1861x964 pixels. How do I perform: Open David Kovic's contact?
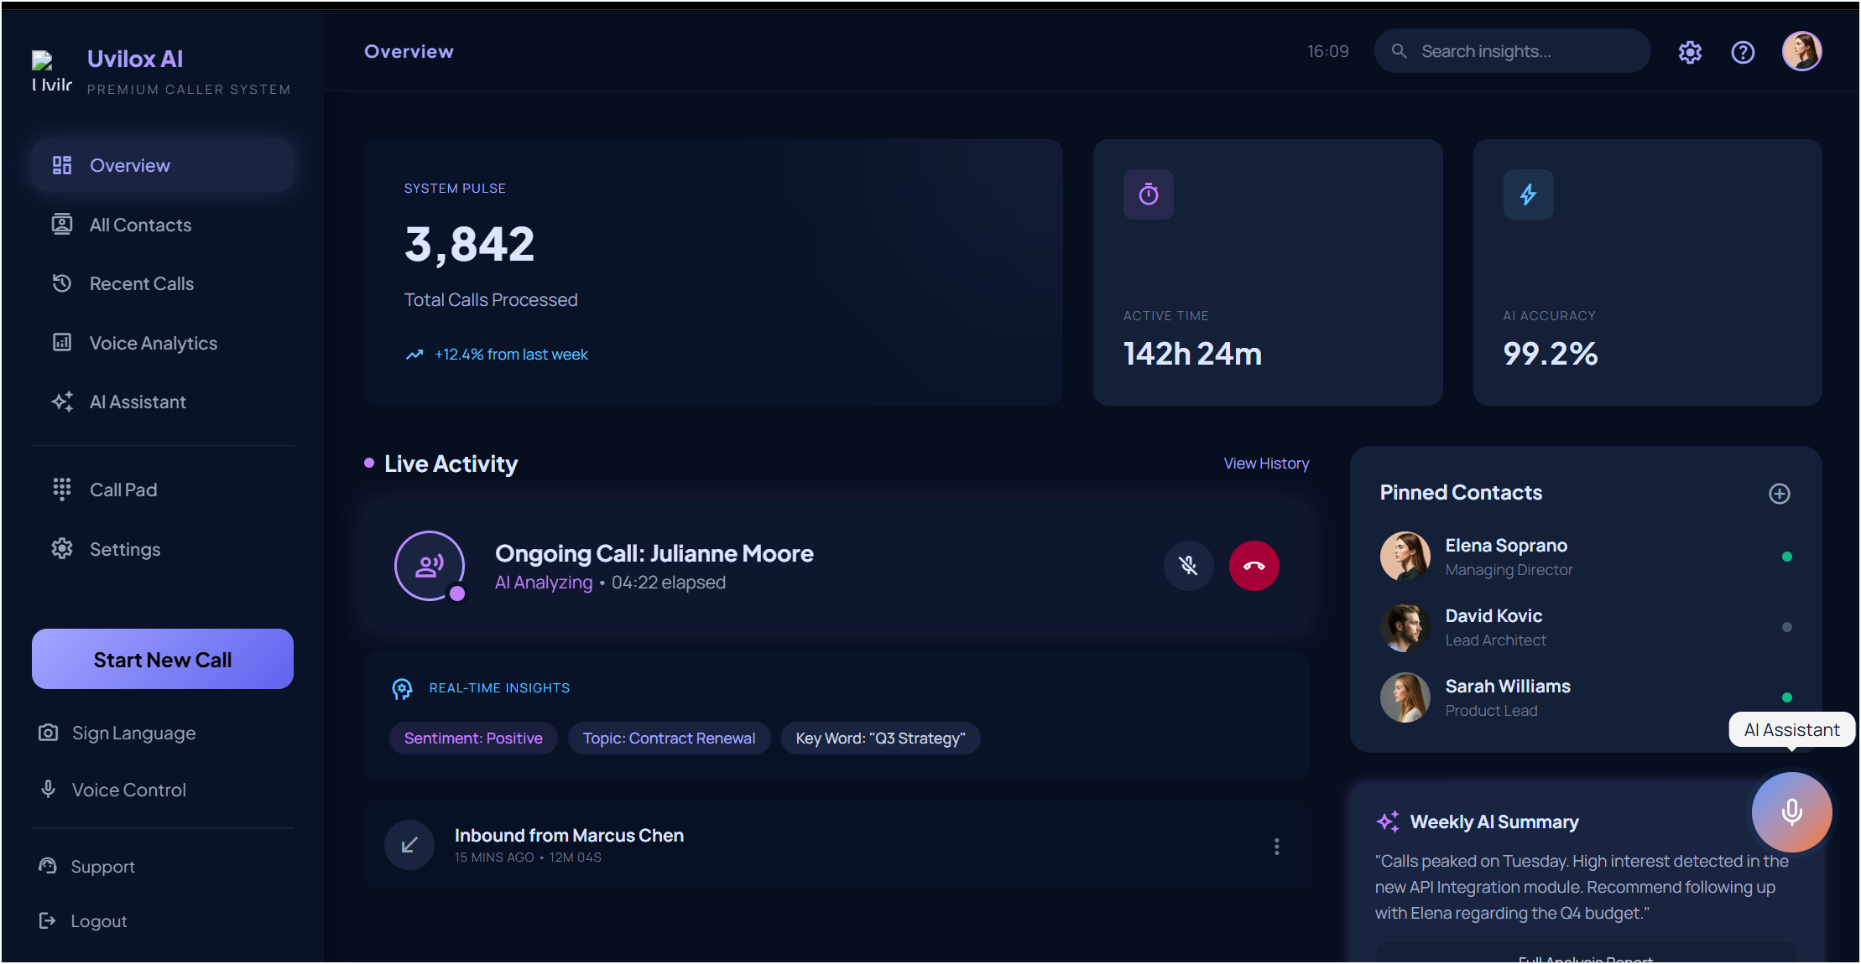coord(1586,627)
